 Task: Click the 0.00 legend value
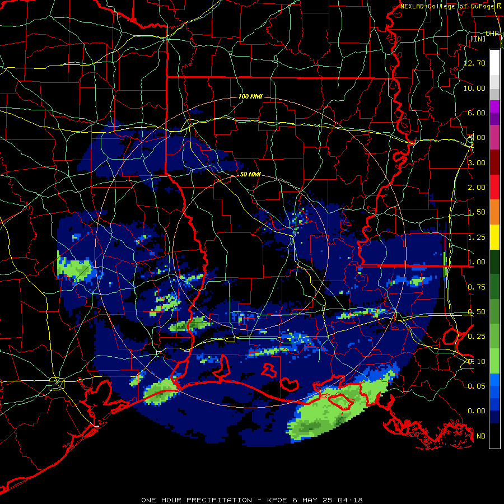[x=477, y=411]
